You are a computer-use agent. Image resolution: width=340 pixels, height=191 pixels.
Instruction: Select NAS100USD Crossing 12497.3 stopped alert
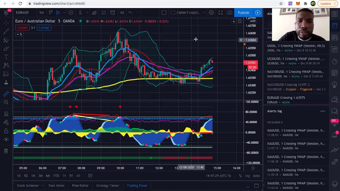[x=296, y=87]
